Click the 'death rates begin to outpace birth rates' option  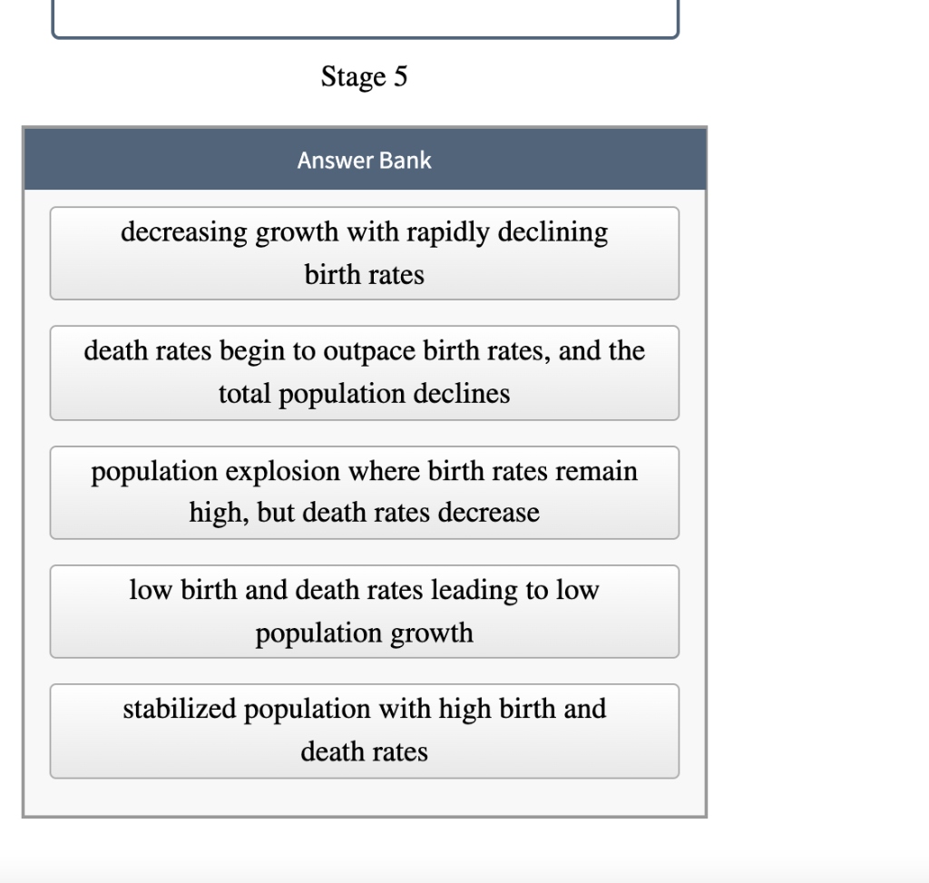(x=364, y=372)
